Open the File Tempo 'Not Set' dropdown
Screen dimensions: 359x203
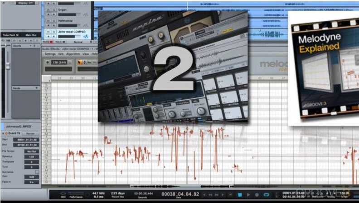tap(32, 151)
